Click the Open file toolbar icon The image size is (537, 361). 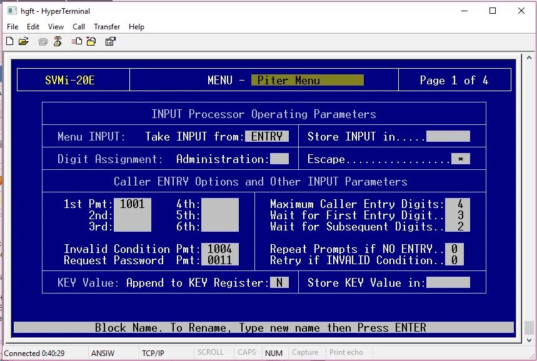[x=24, y=41]
